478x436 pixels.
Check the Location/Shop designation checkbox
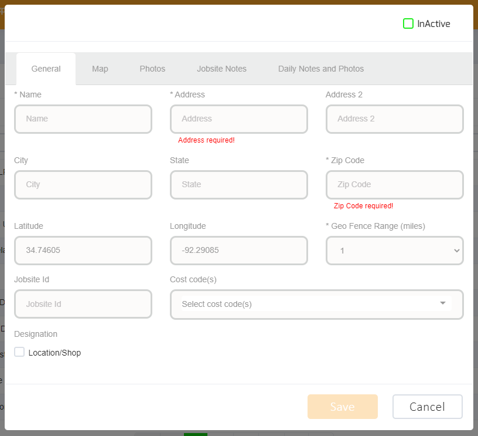[x=19, y=352]
